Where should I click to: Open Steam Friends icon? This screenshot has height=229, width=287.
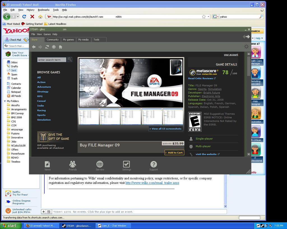click(x=73, y=164)
